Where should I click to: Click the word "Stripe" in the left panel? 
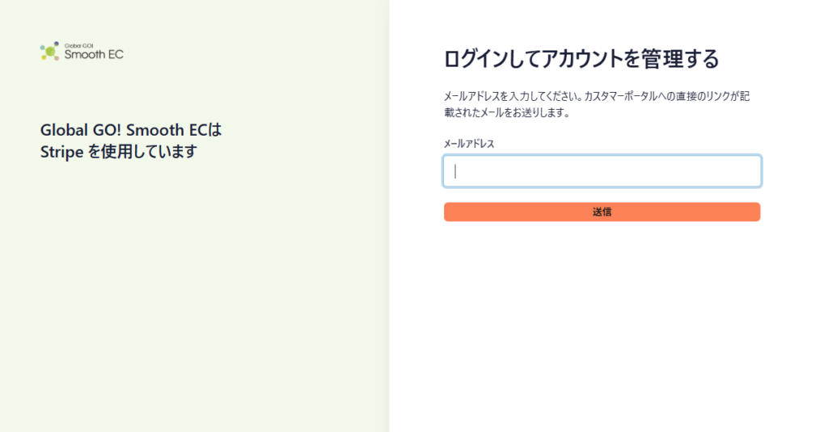pos(61,152)
